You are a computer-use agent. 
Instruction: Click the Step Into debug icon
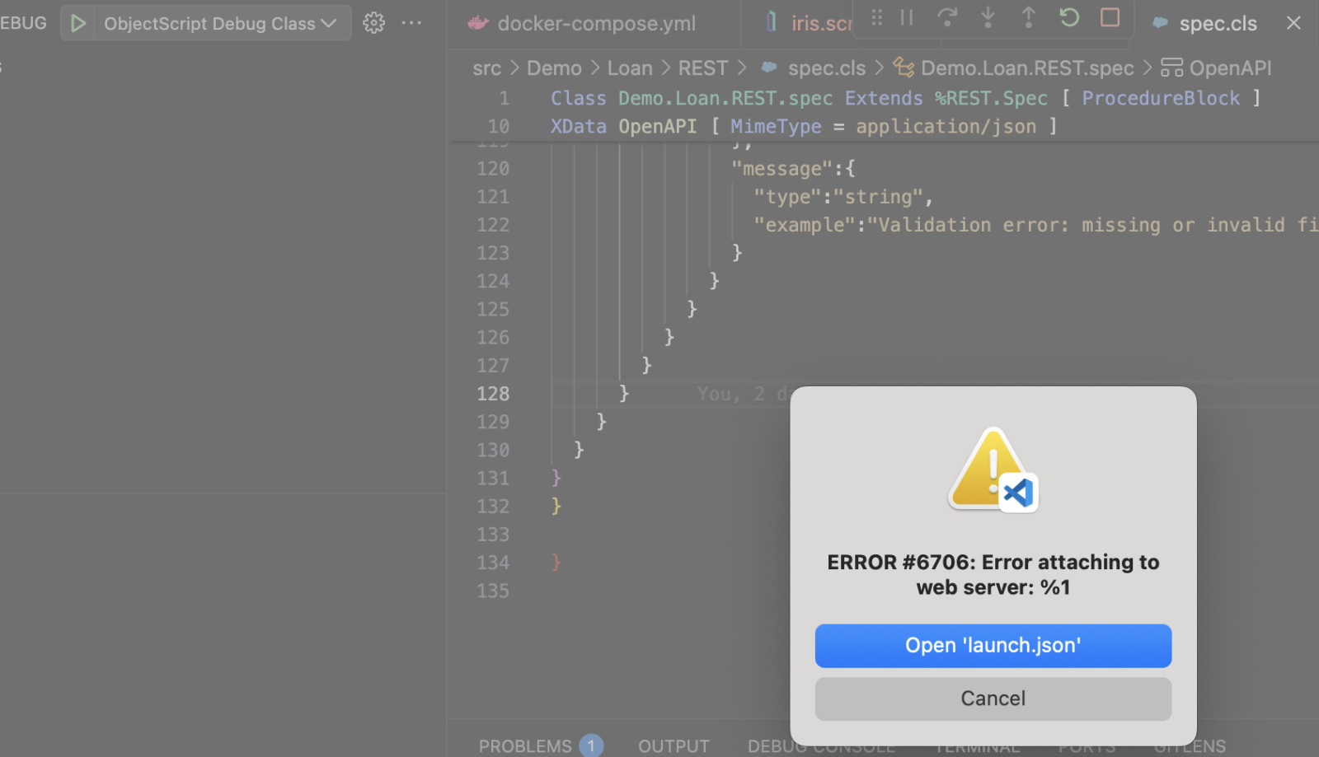tap(988, 17)
